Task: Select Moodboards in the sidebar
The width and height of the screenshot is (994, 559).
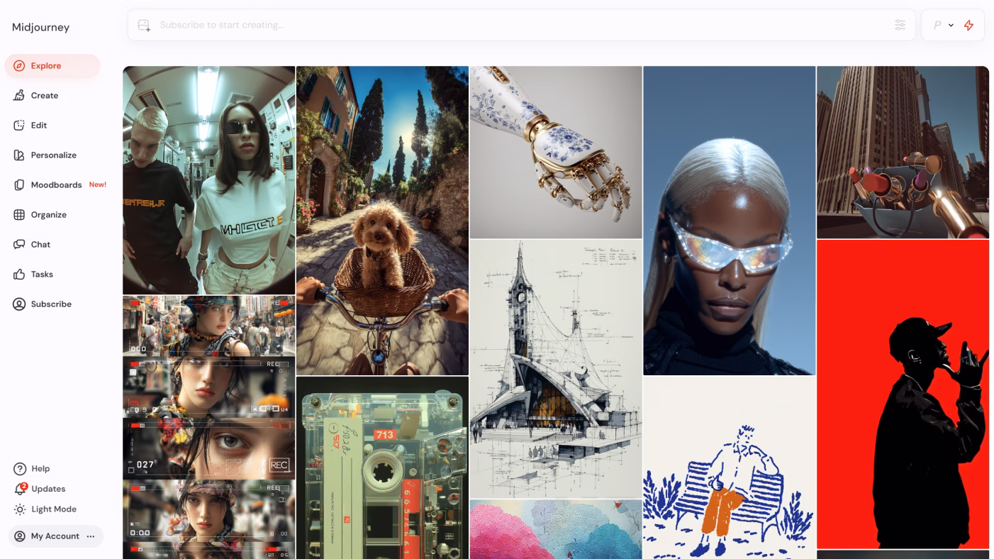Action: click(x=56, y=185)
